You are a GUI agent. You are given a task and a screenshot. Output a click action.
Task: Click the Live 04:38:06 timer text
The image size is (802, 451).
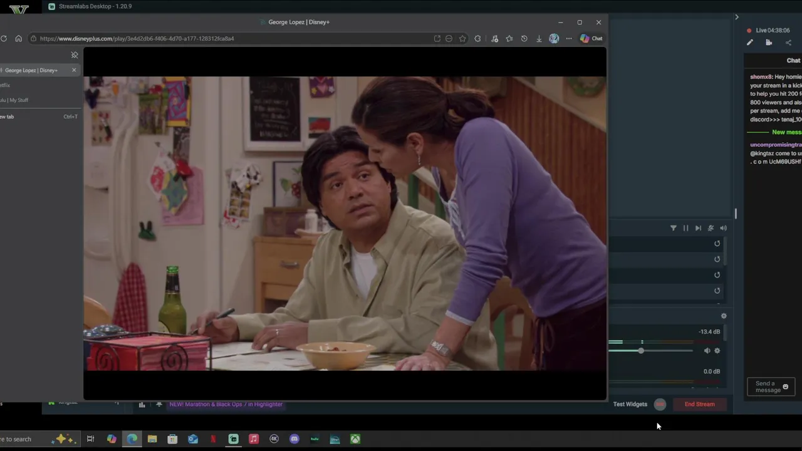(x=773, y=30)
